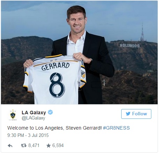Click the 9:30 PM - 3 Jul 2015 timestamp
The height and width of the screenshot is (154, 159).
pyautogui.click(x=28, y=135)
